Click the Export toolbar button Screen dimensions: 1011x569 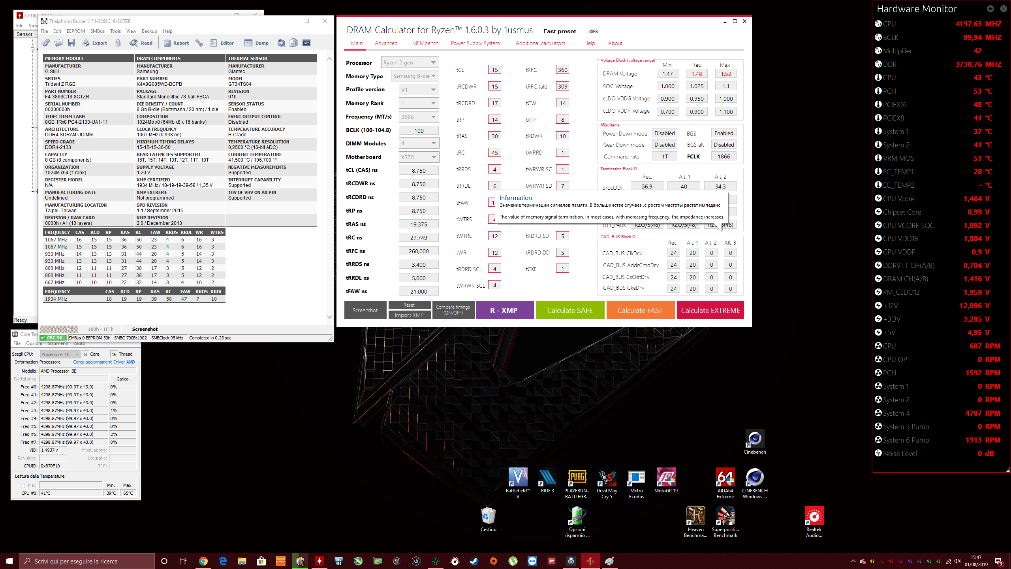click(95, 43)
